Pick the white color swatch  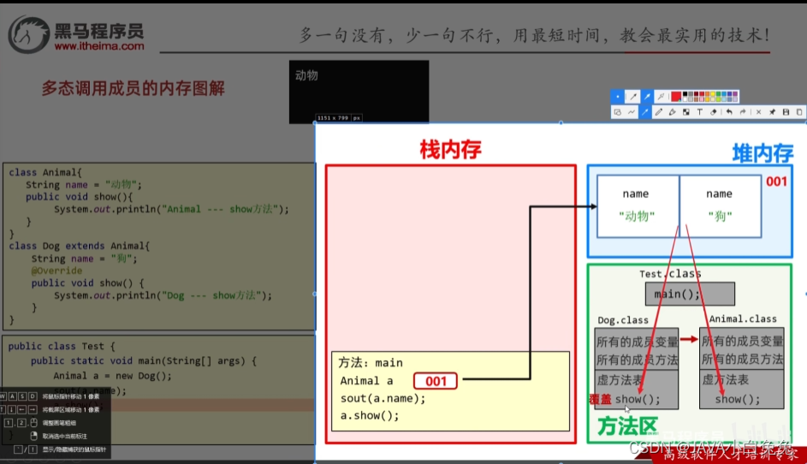click(685, 99)
